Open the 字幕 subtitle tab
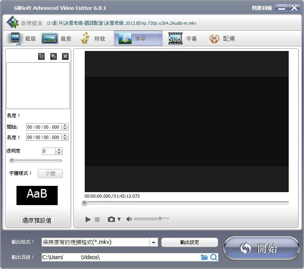The image size is (304, 269). (182, 38)
